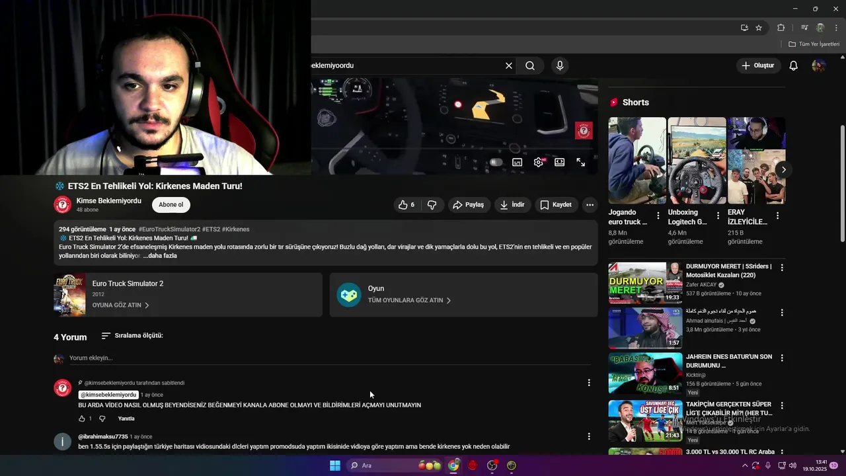Toggle subtitles in the video player
Viewport: 846px width, 476px height.
coord(518,162)
